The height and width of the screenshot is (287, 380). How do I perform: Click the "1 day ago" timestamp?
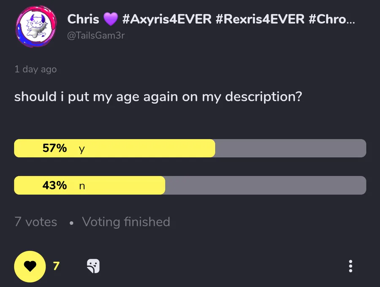point(35,69)
